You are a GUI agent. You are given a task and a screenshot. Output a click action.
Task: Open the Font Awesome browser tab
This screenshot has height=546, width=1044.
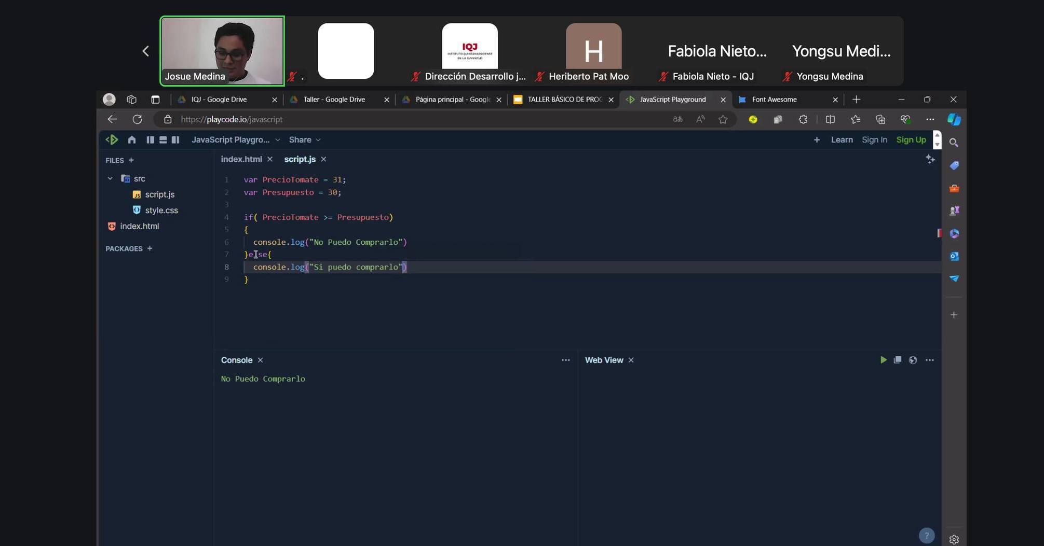[x=774, y=100]
